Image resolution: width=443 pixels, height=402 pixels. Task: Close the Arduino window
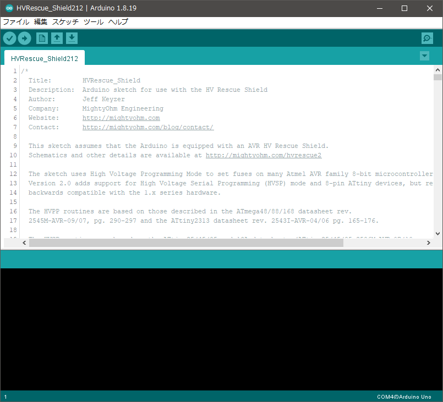point(430,8)
